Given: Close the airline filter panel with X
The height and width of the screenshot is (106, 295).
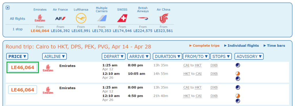Looking at the screenshot, I should coord(8,8).
